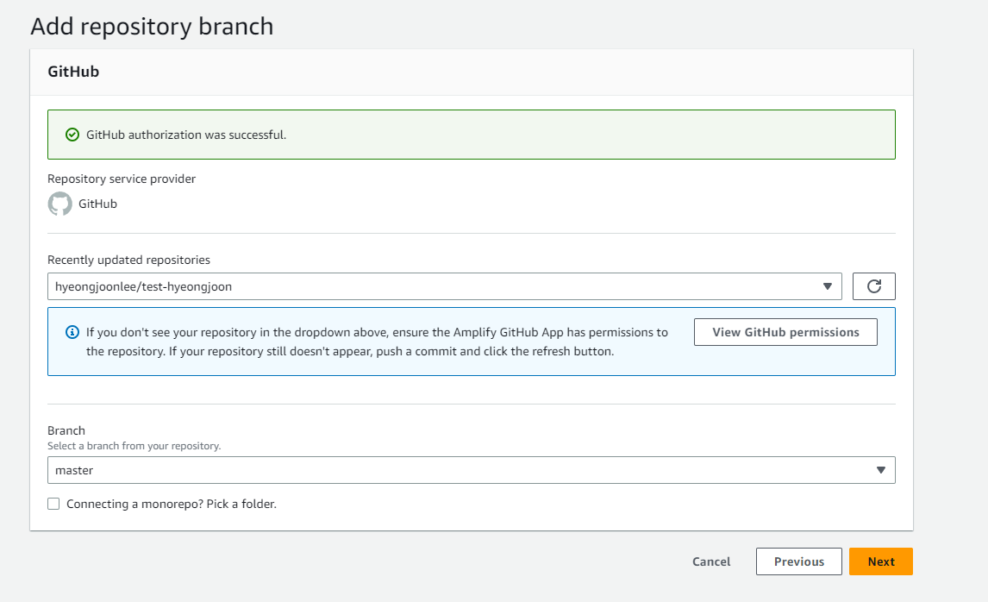
Task: Click the info message about Amplify GitHub App
Action: (377, 342)
